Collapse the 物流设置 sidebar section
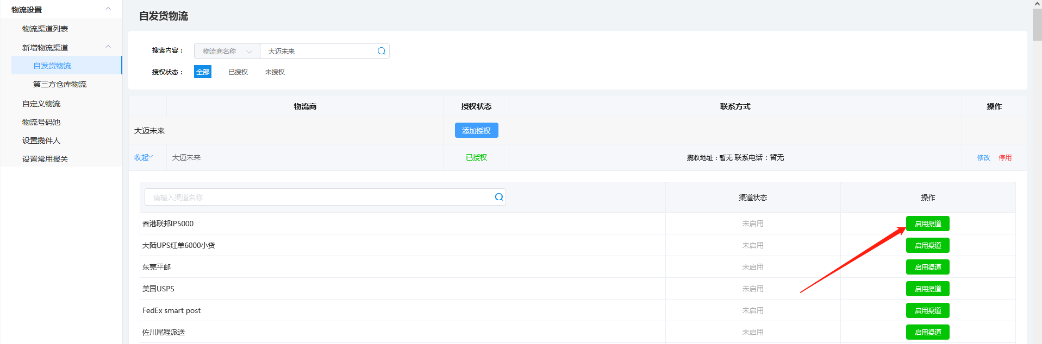The height and width of the screenshot is (344, 1042). tap(108, 9)
